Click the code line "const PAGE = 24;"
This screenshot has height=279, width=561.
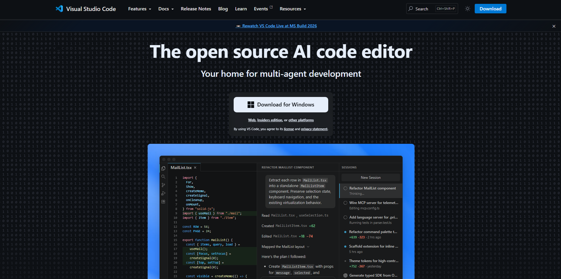pos(197,231)
